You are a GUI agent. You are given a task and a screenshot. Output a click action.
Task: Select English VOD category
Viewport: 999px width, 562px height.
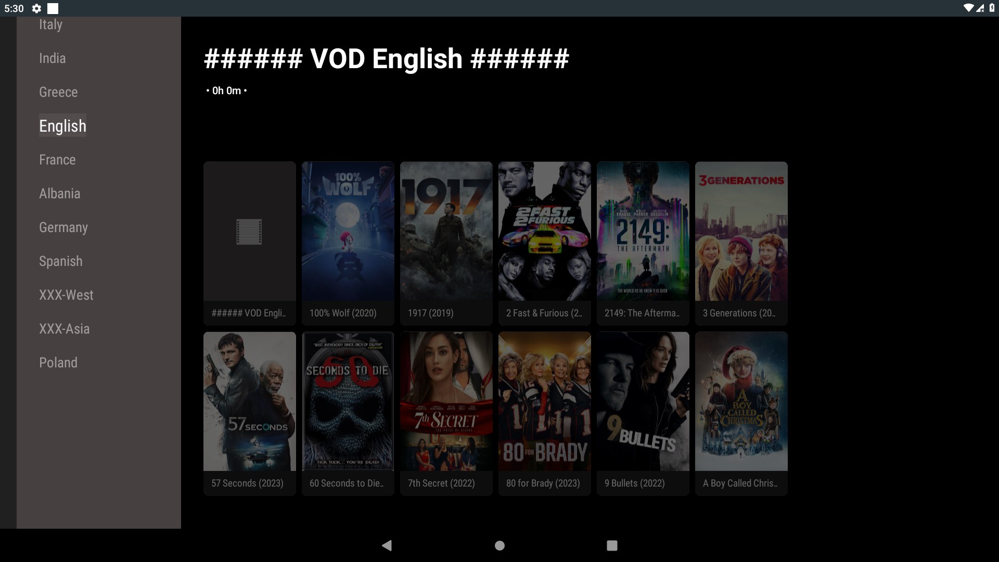(62, 125)
